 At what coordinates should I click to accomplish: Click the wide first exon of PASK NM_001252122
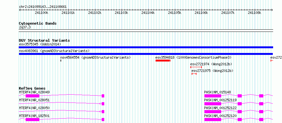213,112
